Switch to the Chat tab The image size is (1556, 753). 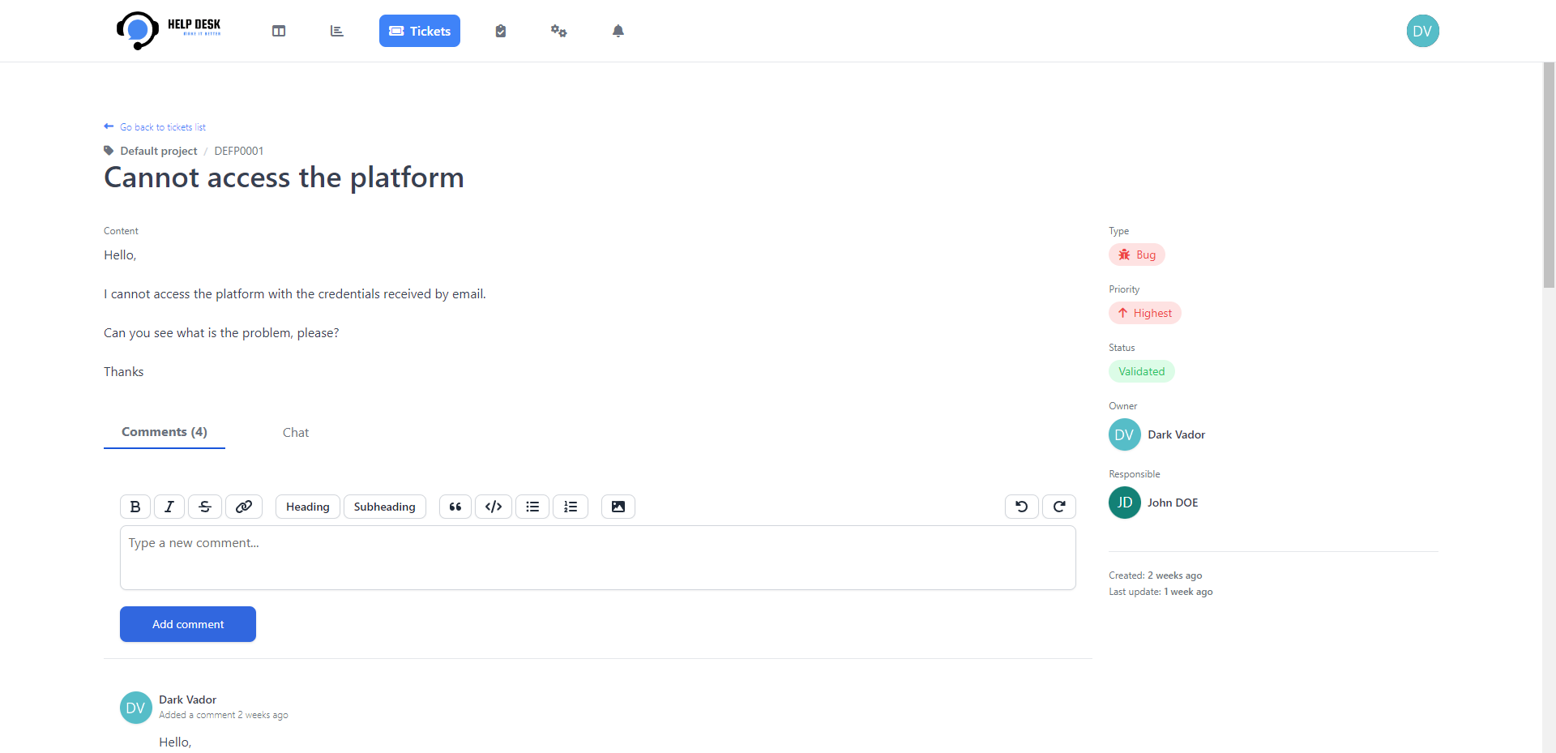[296, 432]
